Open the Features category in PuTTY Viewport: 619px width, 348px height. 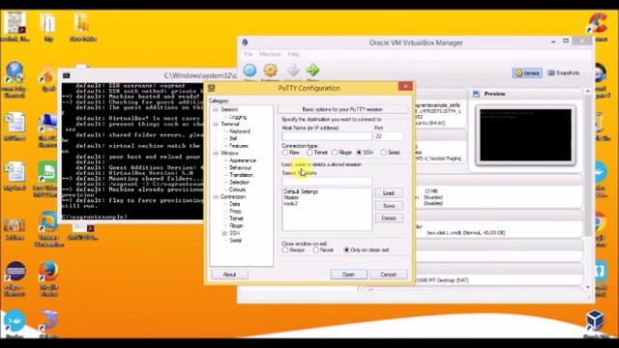239,146
